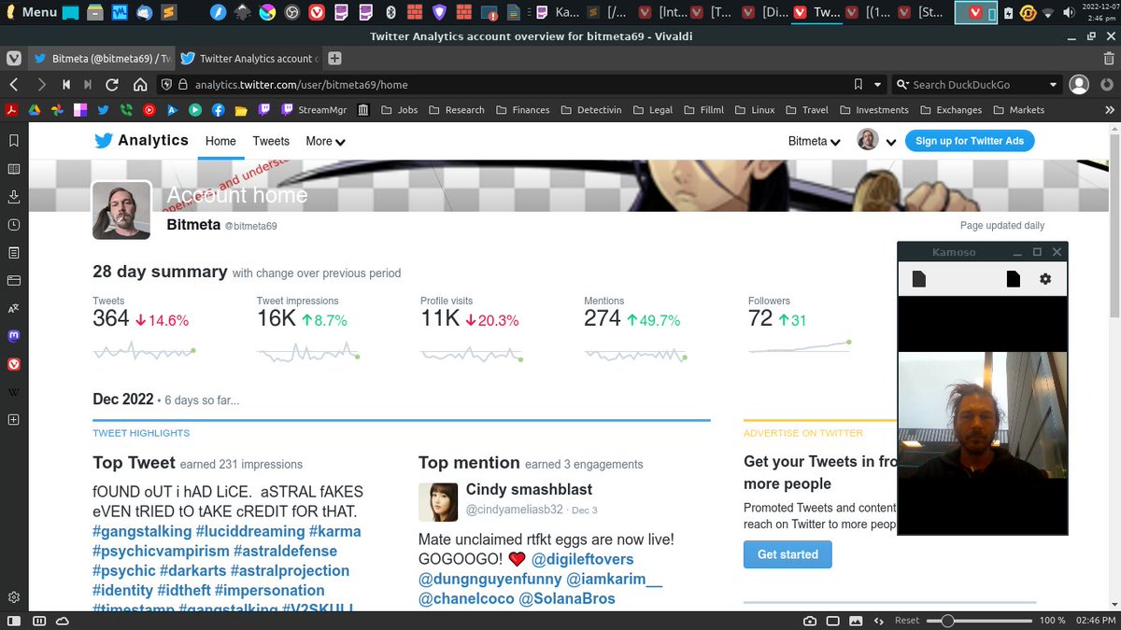Open the Google Drive bookmark icon
This screenshot has height=630, width=1121.
pyautogui.click(x=34, y=109)
